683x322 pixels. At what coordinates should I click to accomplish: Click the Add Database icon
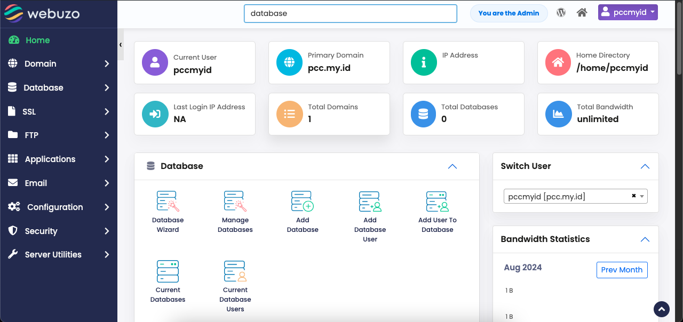303,211
